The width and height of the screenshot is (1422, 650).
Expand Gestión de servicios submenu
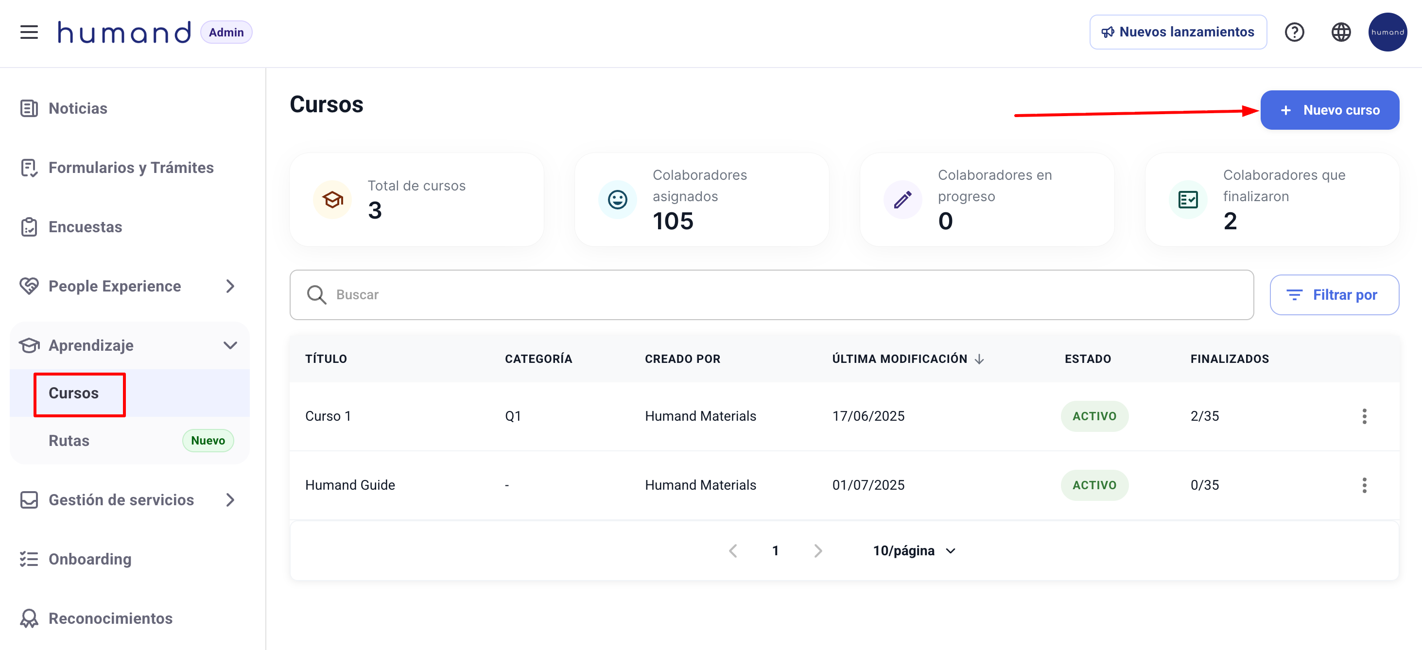tap(230, 500)
